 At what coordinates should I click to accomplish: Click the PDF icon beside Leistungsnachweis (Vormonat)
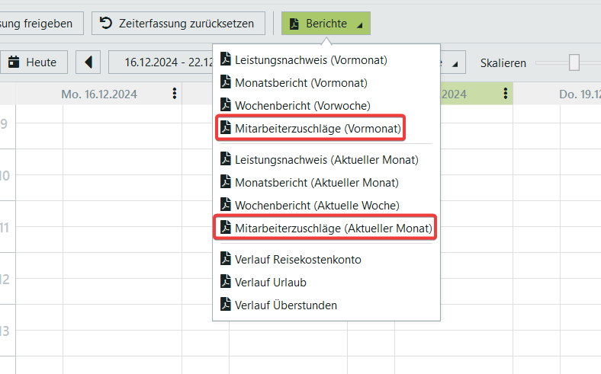225,59
